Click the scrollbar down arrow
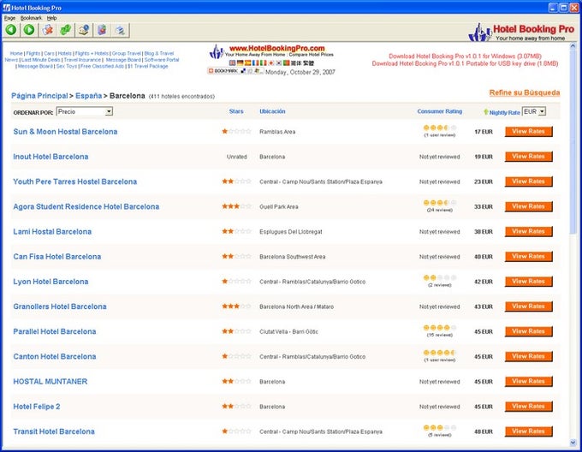 (x=573, y=443)
